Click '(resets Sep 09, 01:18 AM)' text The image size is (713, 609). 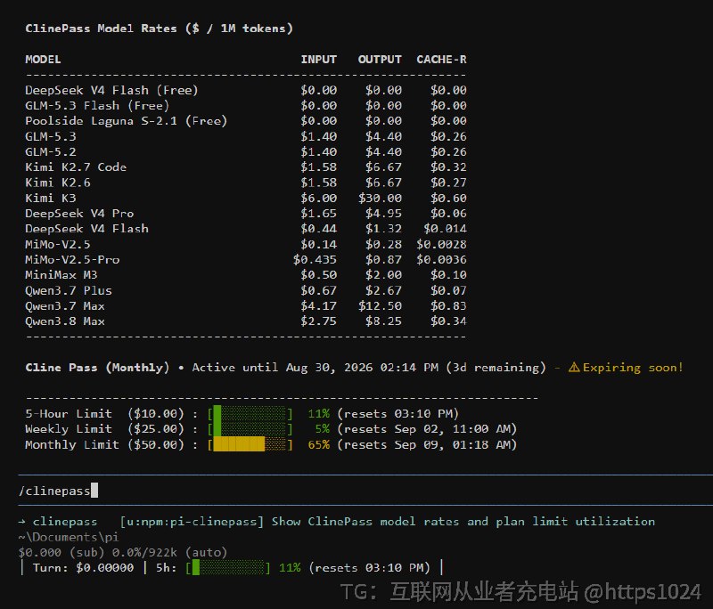point(427,444)
